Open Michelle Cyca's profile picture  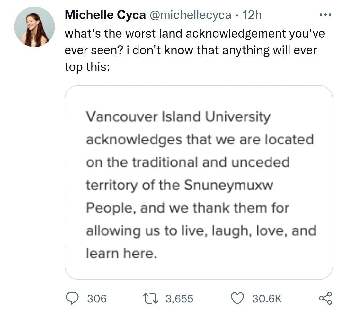point(35,27)
